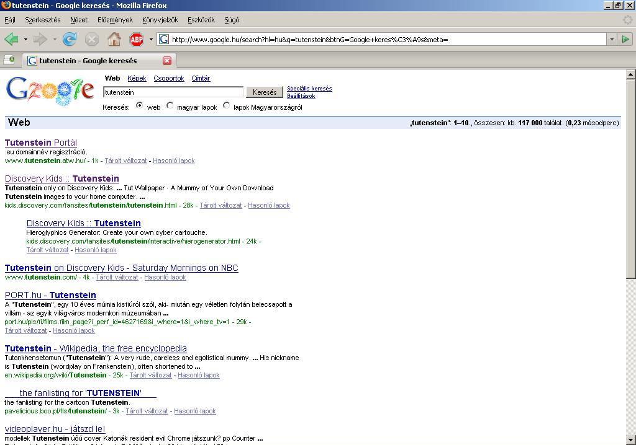Open the Tutenstein Wikipedia result
This screenshot has height=445, width=636.
tap(96, 348)
